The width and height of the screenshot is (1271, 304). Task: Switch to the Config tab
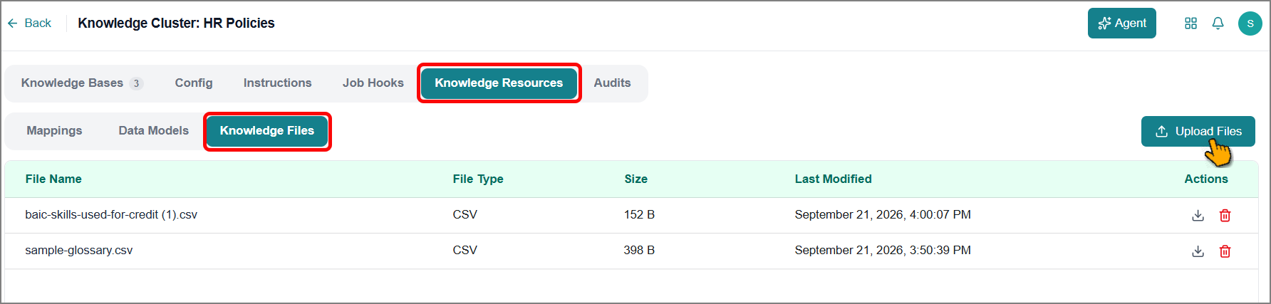click(x=194, y=83)
